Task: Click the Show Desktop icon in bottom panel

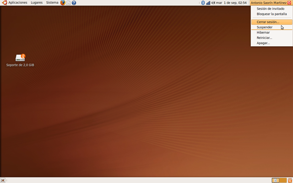Action: tap(3, 180)
